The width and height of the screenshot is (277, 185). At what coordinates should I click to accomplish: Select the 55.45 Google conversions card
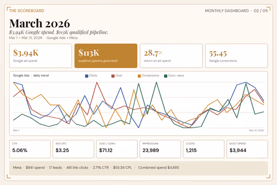236,56
